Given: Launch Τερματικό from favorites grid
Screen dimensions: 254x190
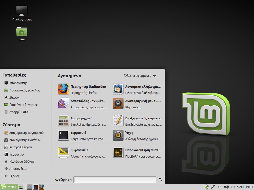Looking at the screenshot, I should 82,135.
